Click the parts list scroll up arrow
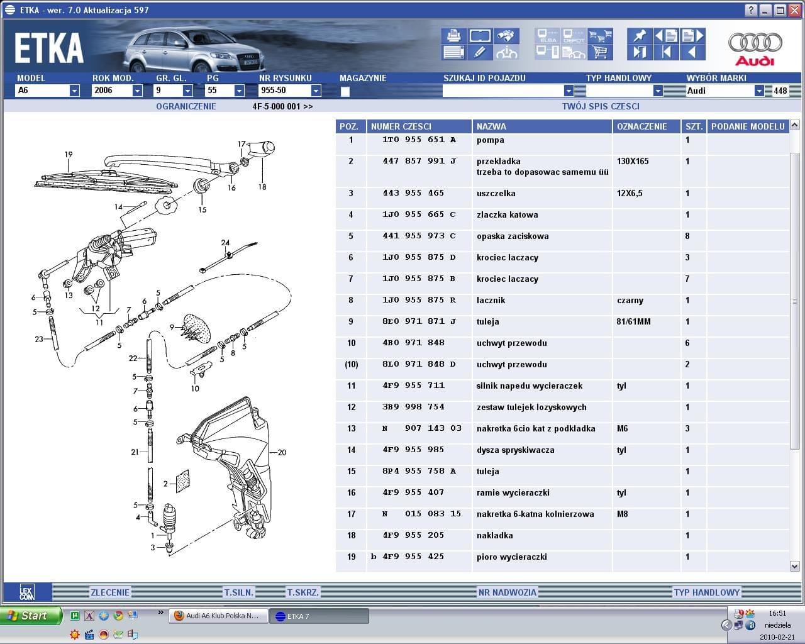 (794, 126)
